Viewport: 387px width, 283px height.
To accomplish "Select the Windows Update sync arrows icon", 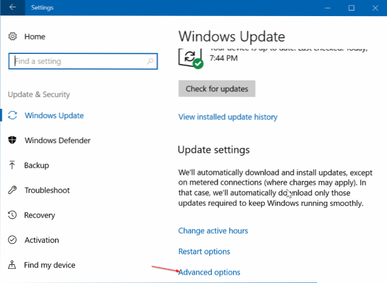I will pos(12,116).
